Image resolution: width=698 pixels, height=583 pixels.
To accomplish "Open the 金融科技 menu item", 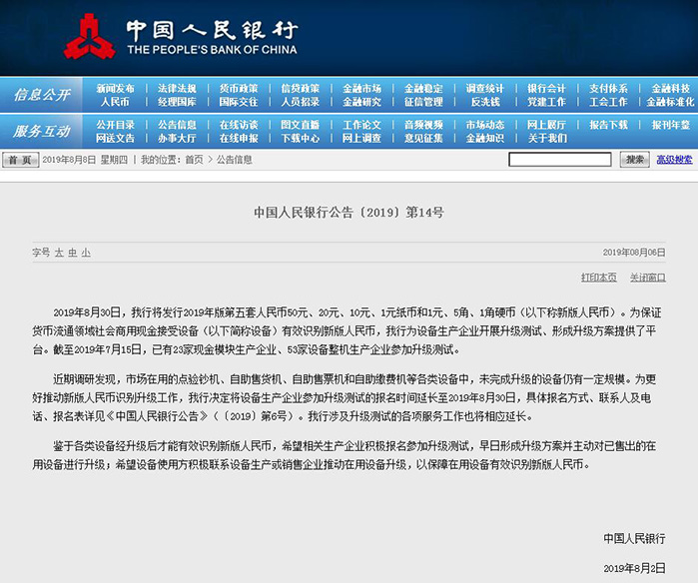I will pyautogui.click(x=671, y=89).
